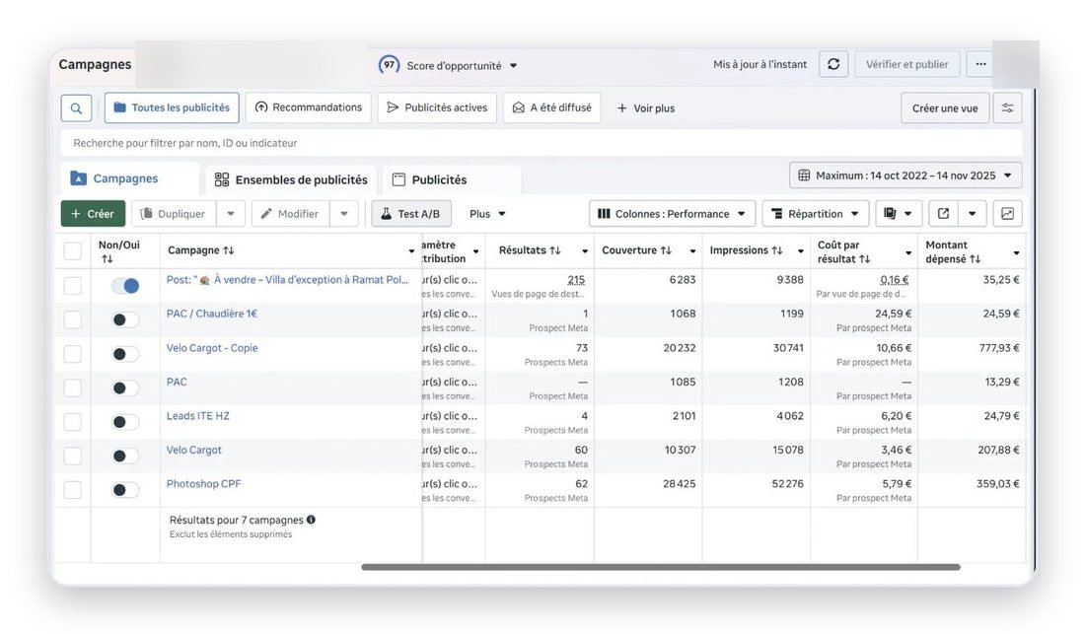Check the Velo Cargot row checkbox
1085x634 pixels.
73,456
